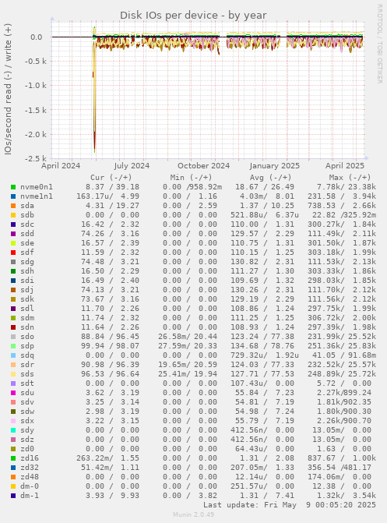Click the 'sds' device label
The height and width of the screenshot is (523, 387).
[27, 374]
